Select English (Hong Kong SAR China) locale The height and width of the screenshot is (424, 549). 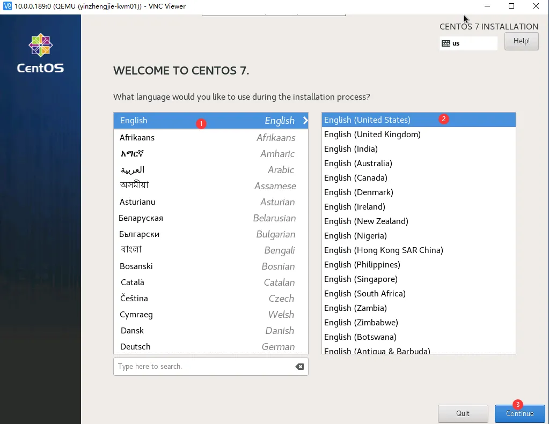click(x=419, y=250)
